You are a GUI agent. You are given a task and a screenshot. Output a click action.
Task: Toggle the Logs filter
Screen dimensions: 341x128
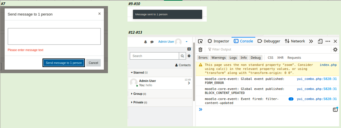point(233,58)
